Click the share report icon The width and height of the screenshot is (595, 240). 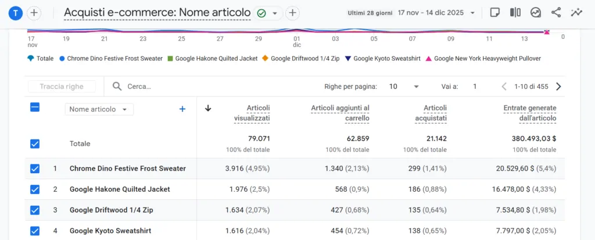pos(556,13)
